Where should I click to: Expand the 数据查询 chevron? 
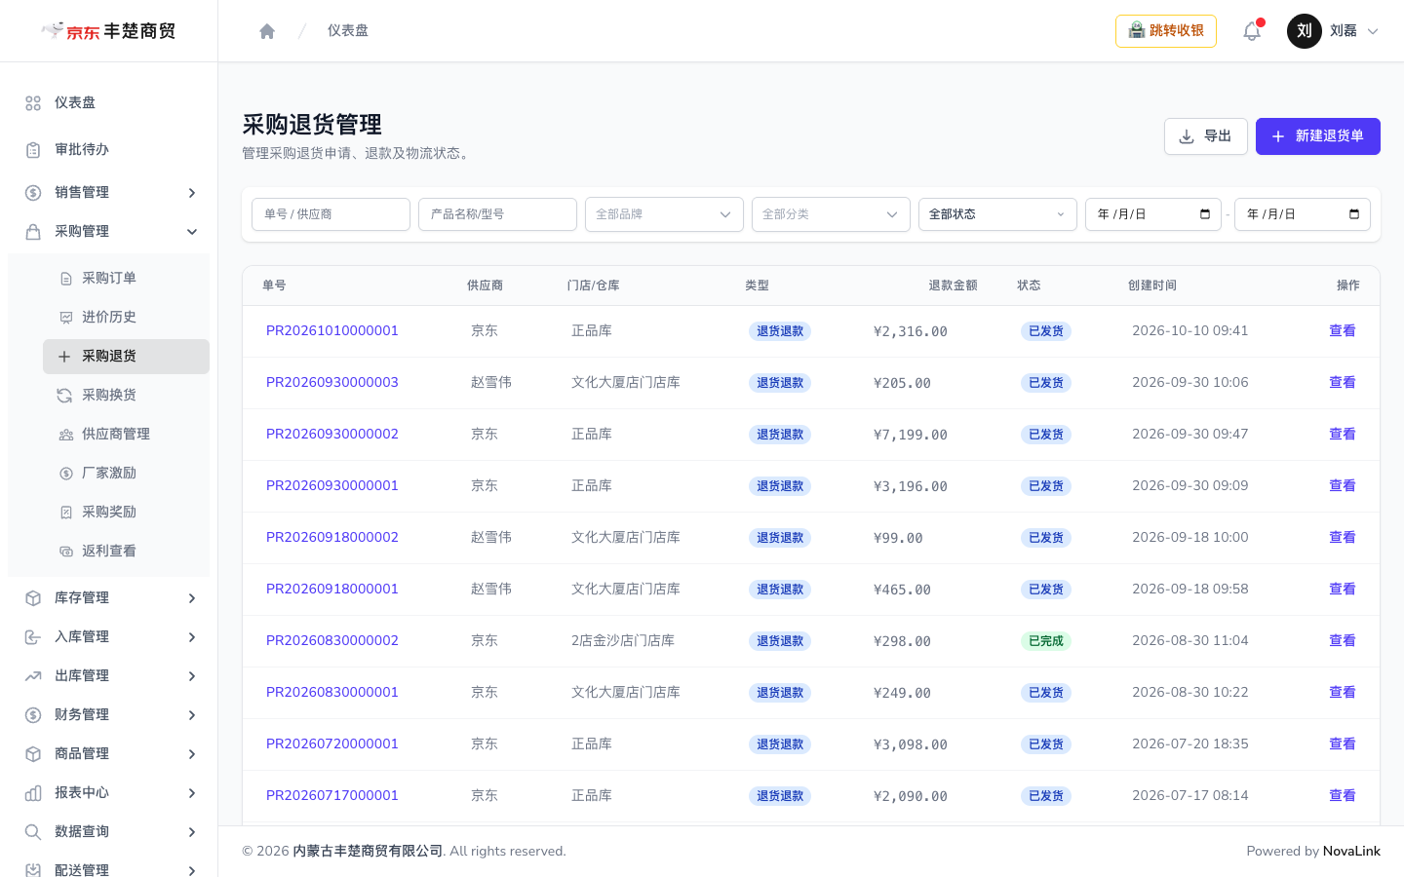click(192, 832)
